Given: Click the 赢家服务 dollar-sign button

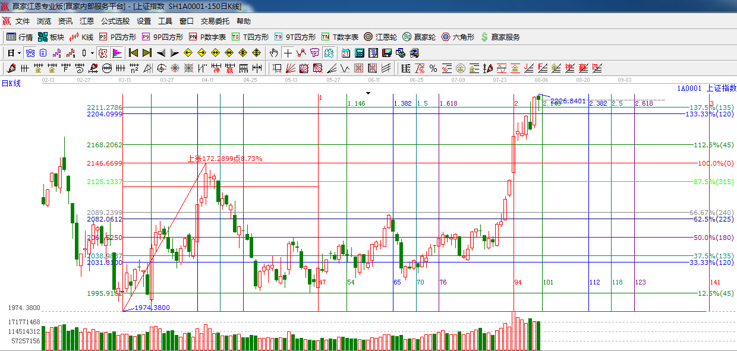Looking at the screenshot, I should 500,37.
